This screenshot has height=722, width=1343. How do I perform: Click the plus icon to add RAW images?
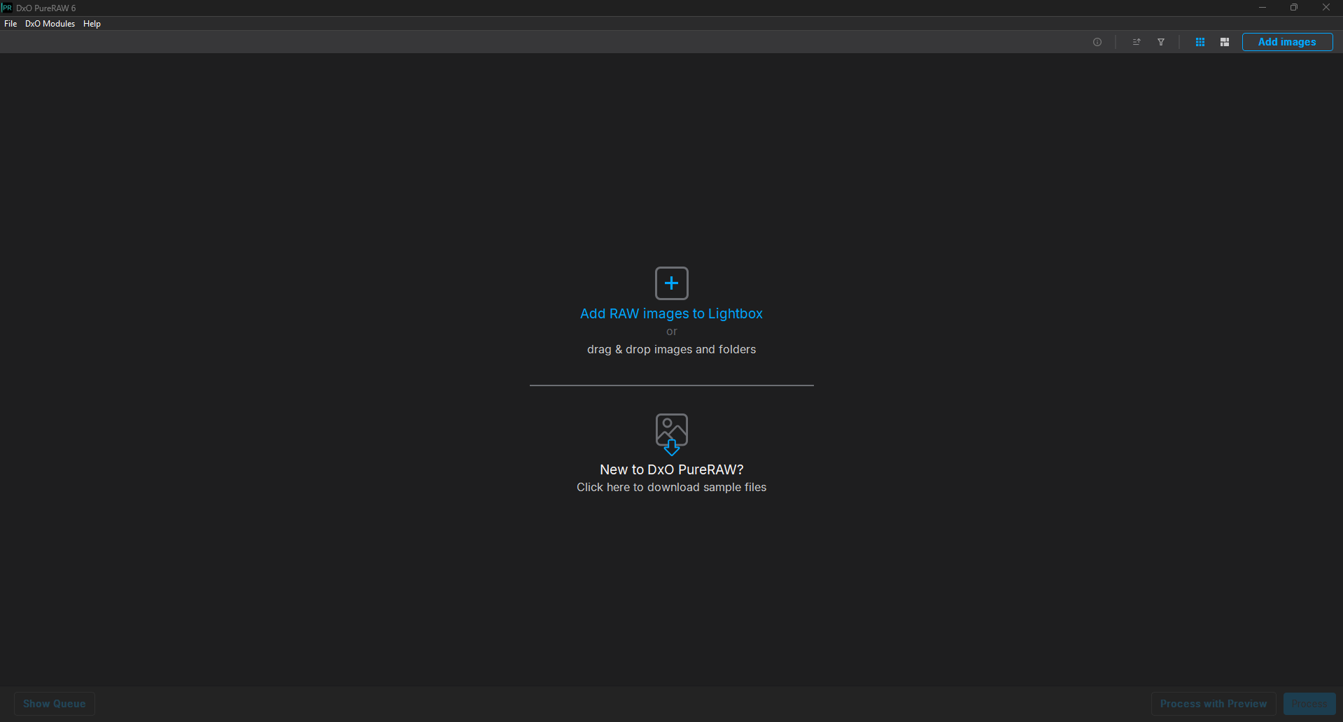[672, 283]
